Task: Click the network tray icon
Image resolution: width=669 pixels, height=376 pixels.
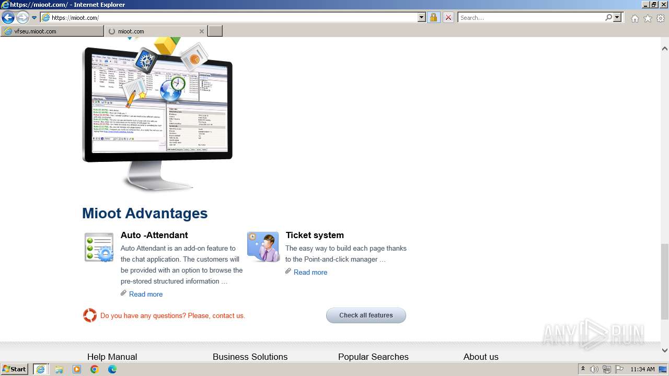Action: point(607,369)
